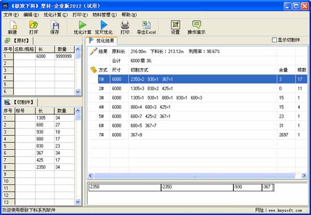Viewport: 311px width, 215px height.
Task: Open a file with the 打开 icon
Action: (34, 25)
